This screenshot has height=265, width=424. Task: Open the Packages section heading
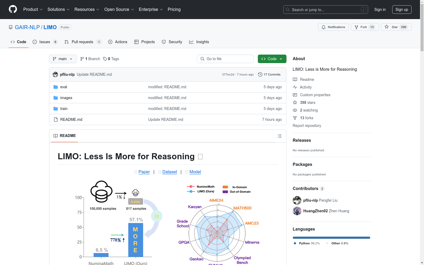(x=302, y=165)
